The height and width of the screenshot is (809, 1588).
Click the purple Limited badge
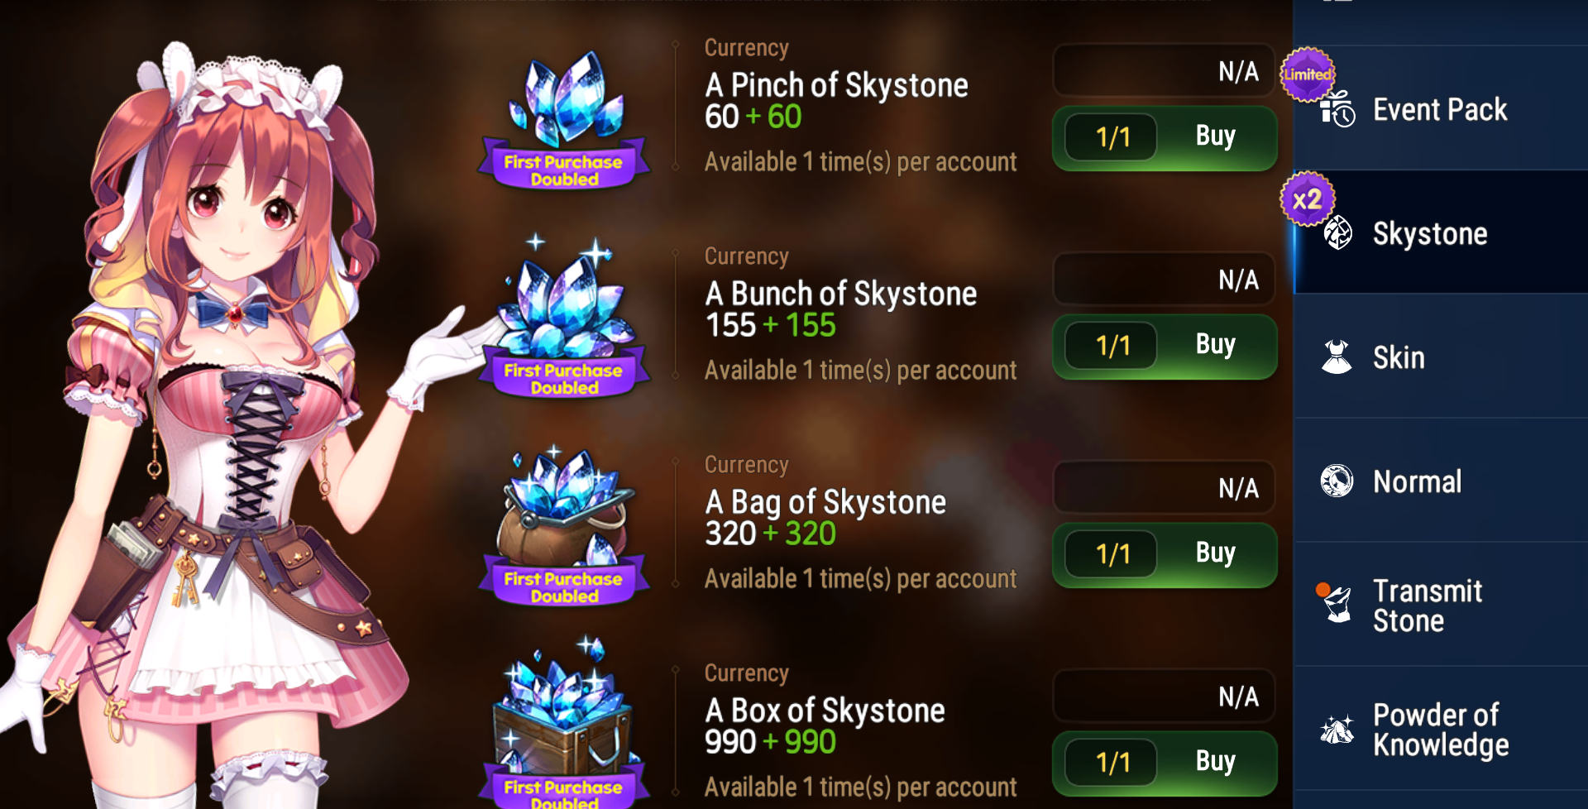point(1308,74)
